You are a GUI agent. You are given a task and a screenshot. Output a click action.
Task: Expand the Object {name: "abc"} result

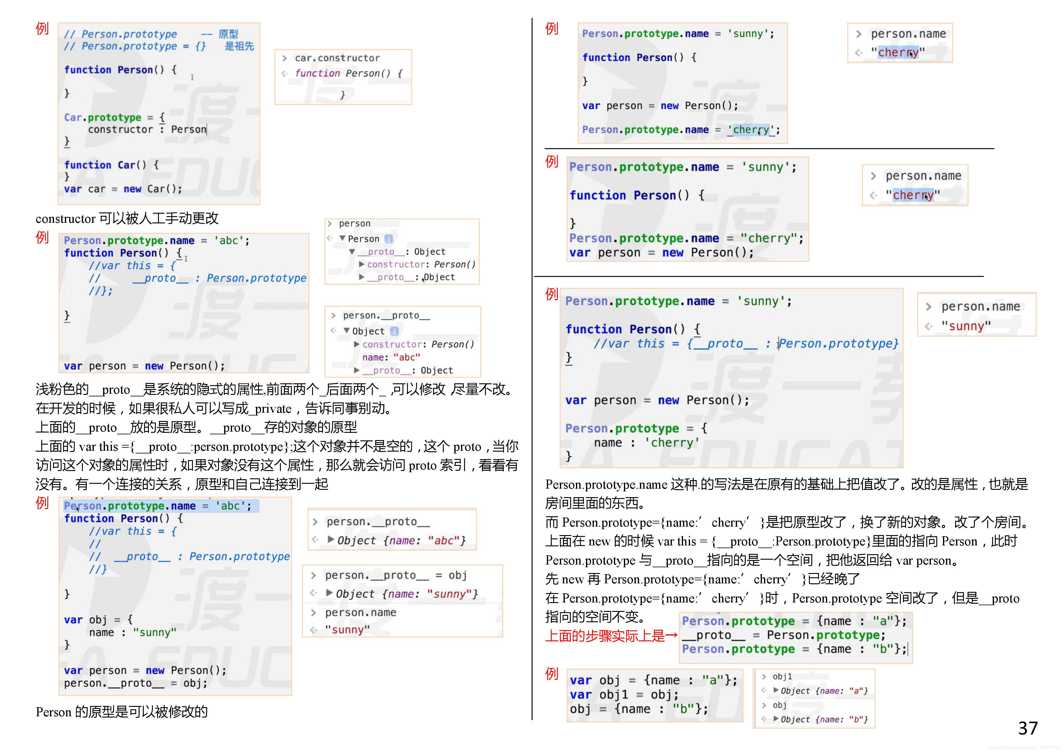(331, 539)
